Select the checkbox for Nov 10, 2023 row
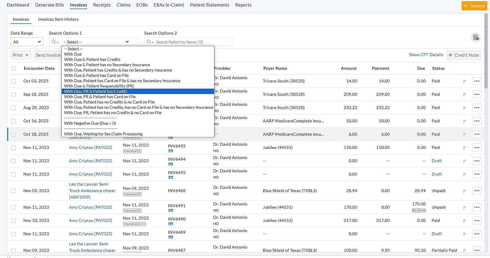 pyautogui.click(x=13, y=221)
